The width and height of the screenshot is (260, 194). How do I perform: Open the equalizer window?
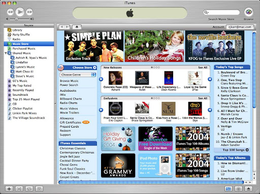[229, 189]
